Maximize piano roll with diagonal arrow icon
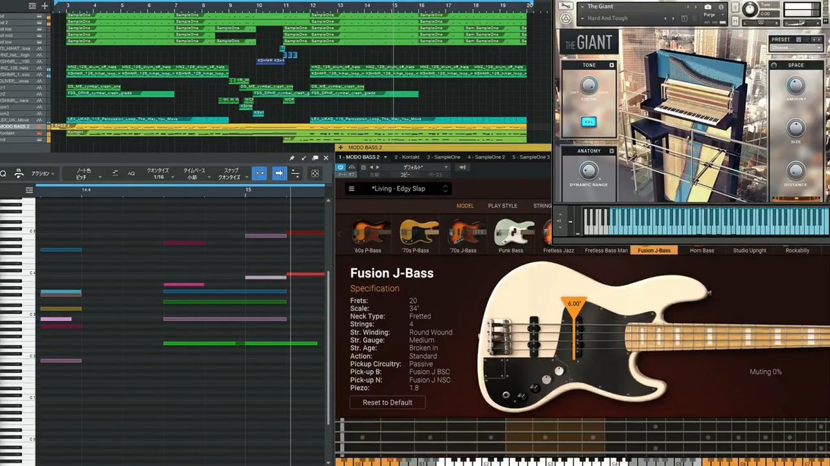The width and height of the screenshot is (830, 466). click(x=304, y=158)
